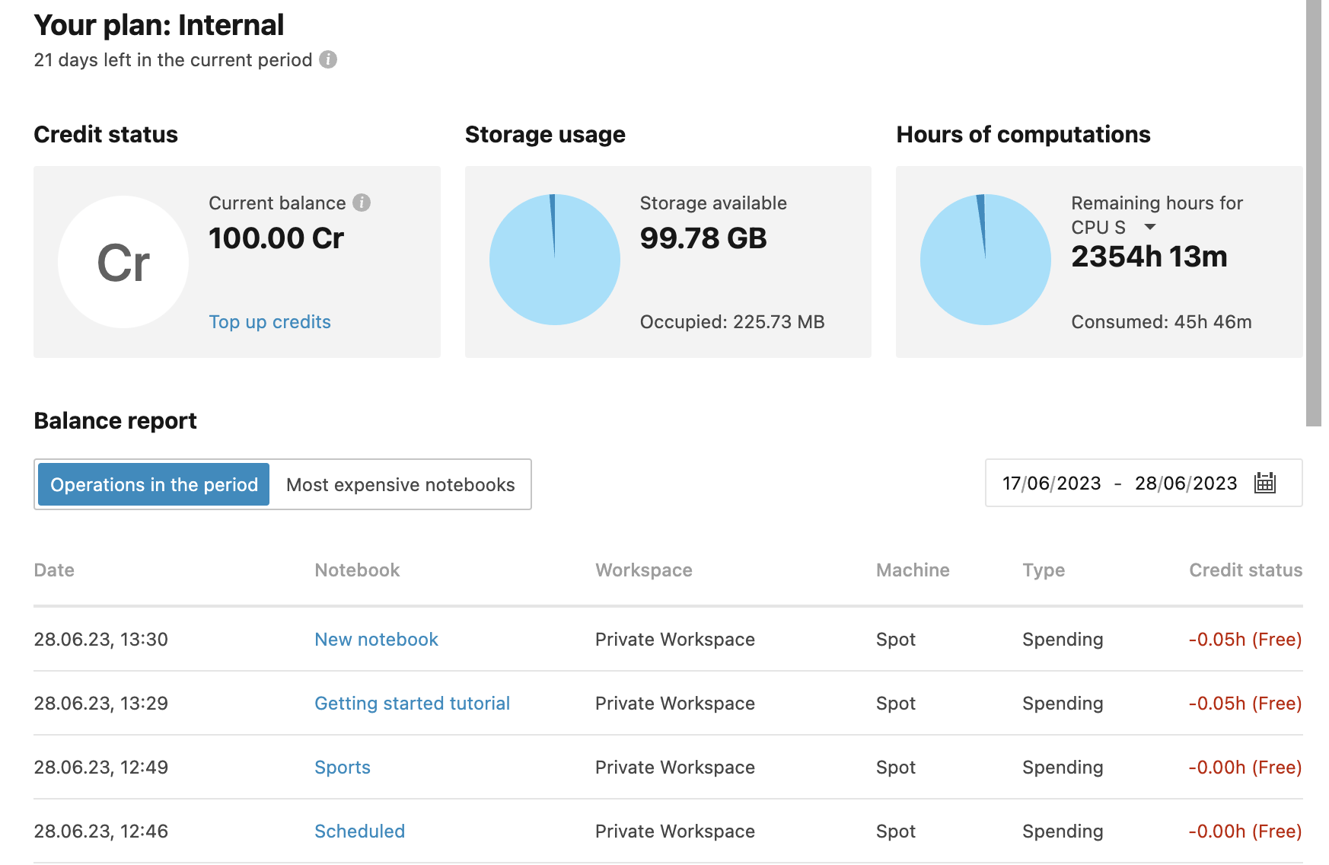Click the circular Cr credit badge
This screenshot has width=1329, height=865.
pos(123,261)
